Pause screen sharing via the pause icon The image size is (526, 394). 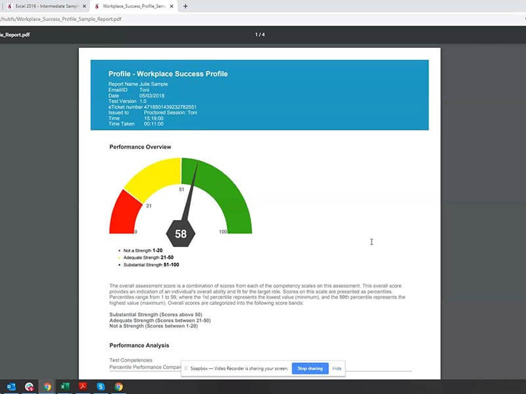point(186,368)
